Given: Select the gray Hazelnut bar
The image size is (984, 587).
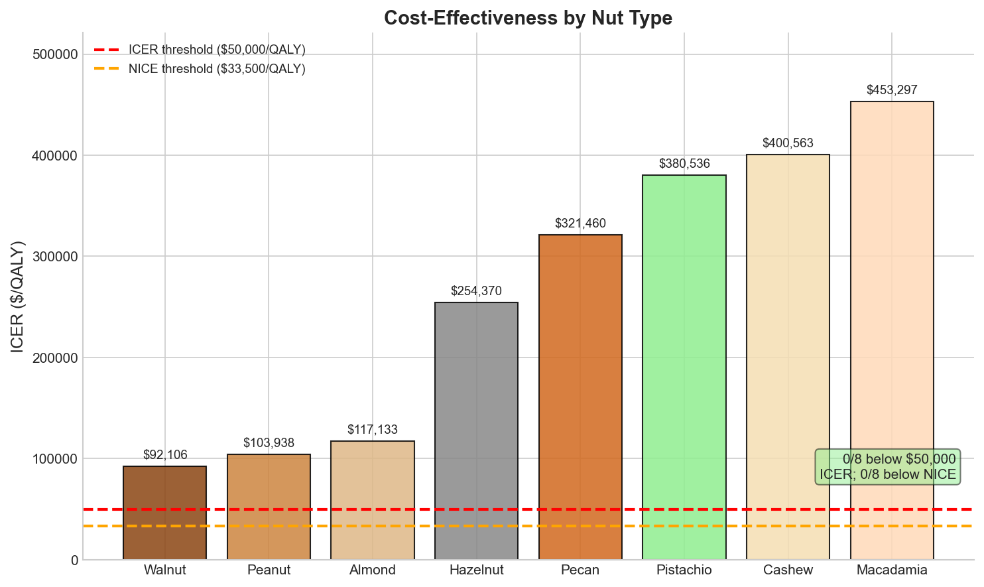Looking at the screenshot, I should coord(476,431).
